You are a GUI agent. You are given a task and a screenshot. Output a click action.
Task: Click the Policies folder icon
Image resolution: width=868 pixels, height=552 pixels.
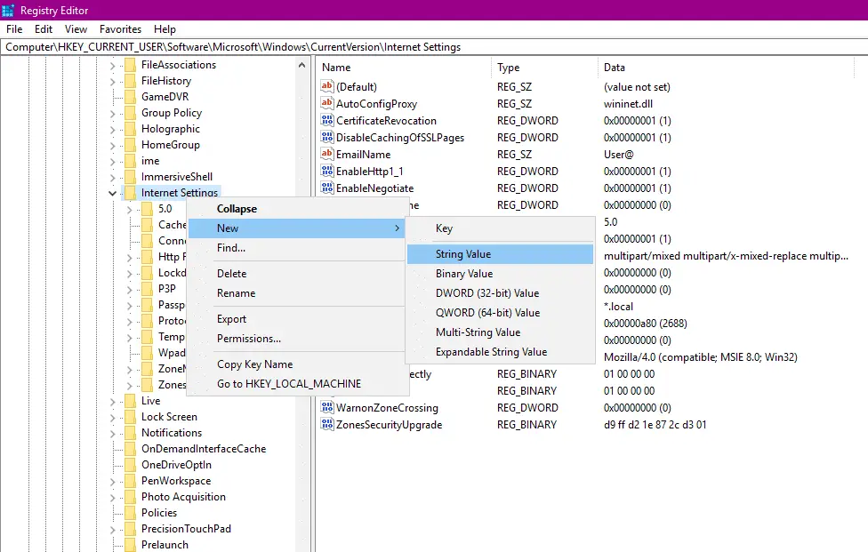tap(130, 513)
